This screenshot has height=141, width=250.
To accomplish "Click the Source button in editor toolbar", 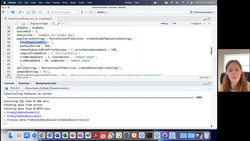I will [x=196, y=23].
